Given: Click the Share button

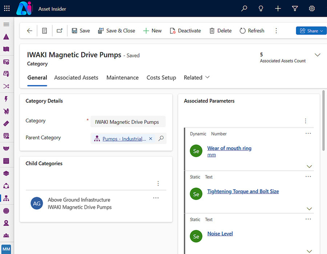Looking at the screenshot, I should pos(311,31).
